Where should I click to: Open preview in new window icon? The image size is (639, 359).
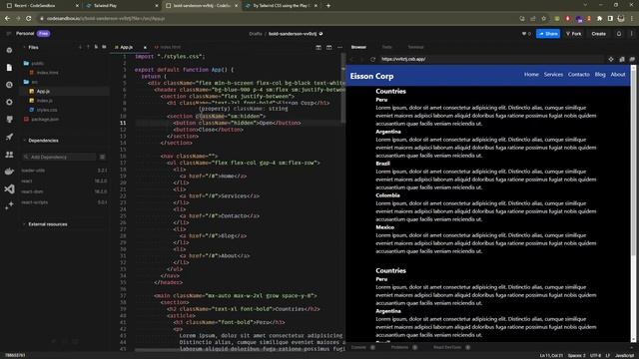coord(632,59)
